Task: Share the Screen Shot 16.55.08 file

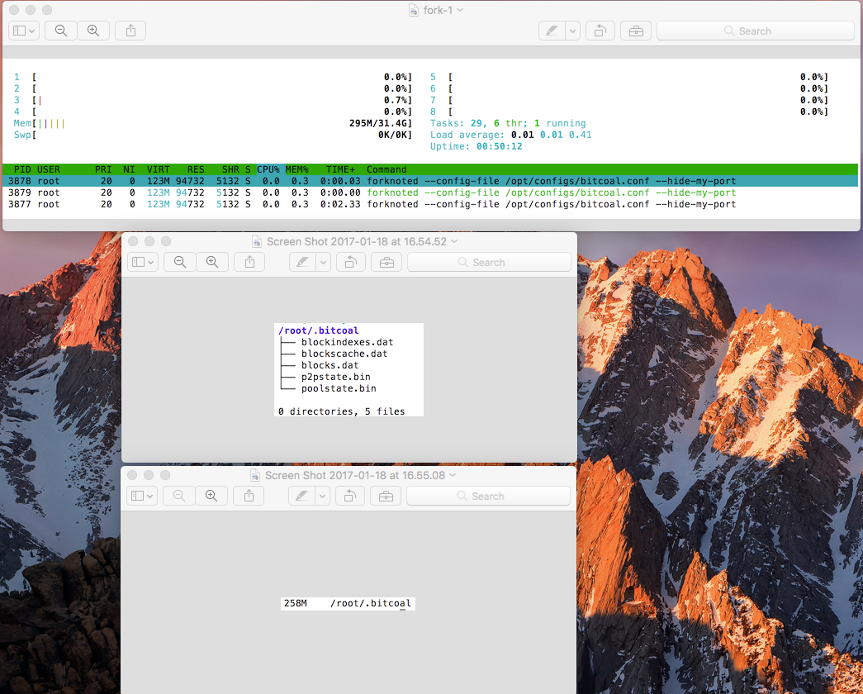Action: coord(249,496)
